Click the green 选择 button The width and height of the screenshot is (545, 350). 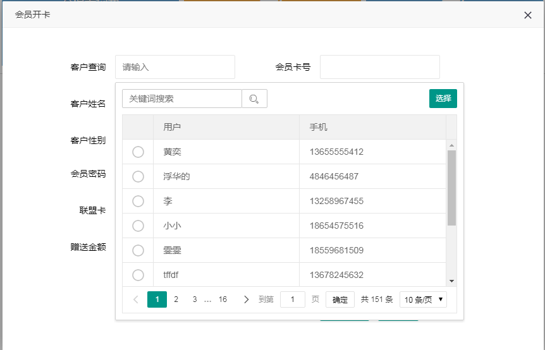(x=443, y=99)
